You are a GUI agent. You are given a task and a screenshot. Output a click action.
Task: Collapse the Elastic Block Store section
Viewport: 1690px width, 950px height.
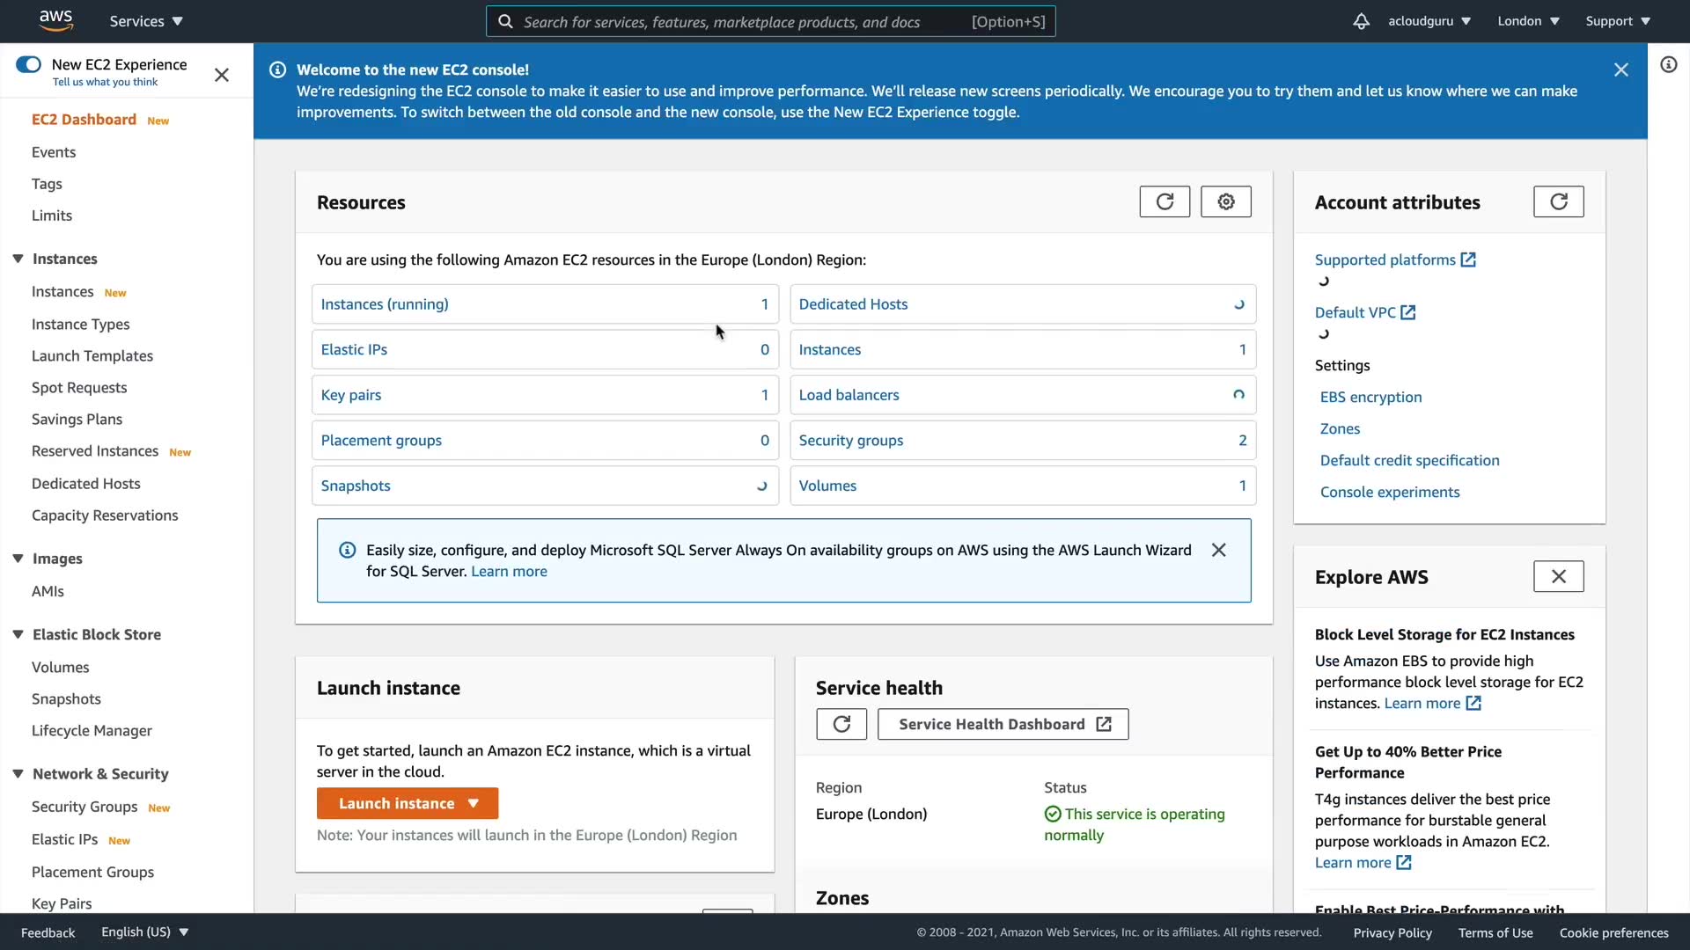tap(18, 634)
